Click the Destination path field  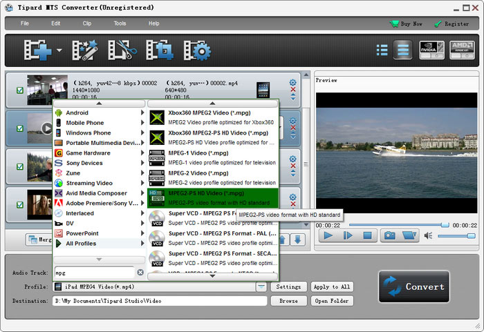[x=160, y=301]
